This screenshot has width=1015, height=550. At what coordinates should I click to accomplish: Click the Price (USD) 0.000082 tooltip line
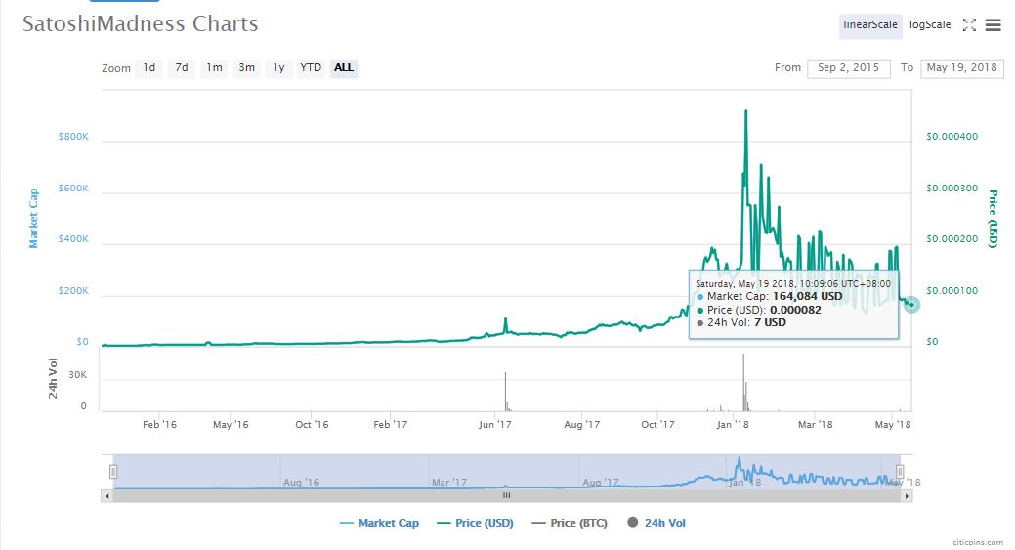click(x=759, y=310)
